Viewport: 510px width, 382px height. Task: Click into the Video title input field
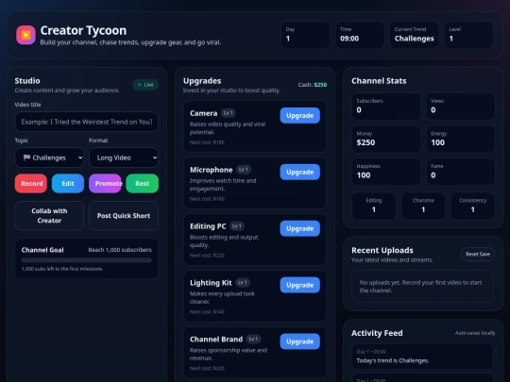click(x=87, y=122)
